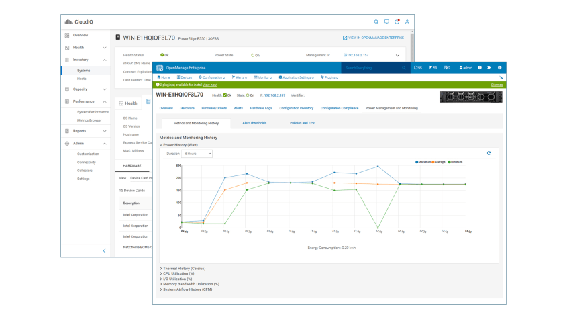Click the OpenManage info icon
Viewport: 567px width, 319px height.
tap(499, 68)
